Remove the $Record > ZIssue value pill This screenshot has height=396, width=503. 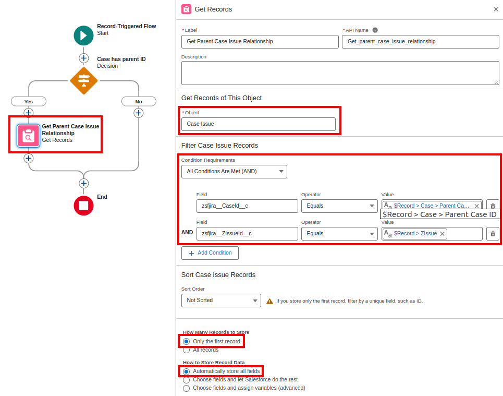[x=443, y=234]
